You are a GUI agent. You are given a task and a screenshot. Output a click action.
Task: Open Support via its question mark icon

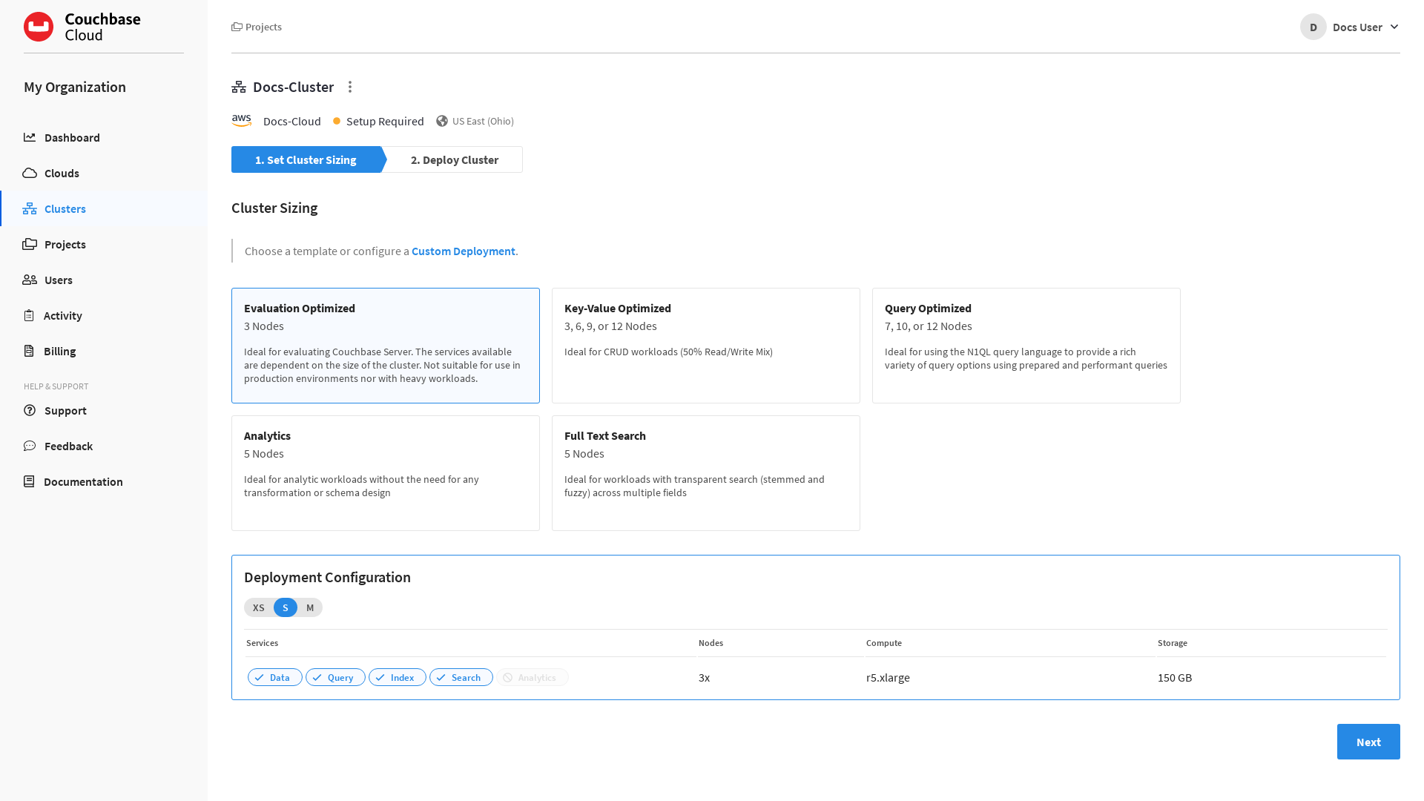pos(30,410)
